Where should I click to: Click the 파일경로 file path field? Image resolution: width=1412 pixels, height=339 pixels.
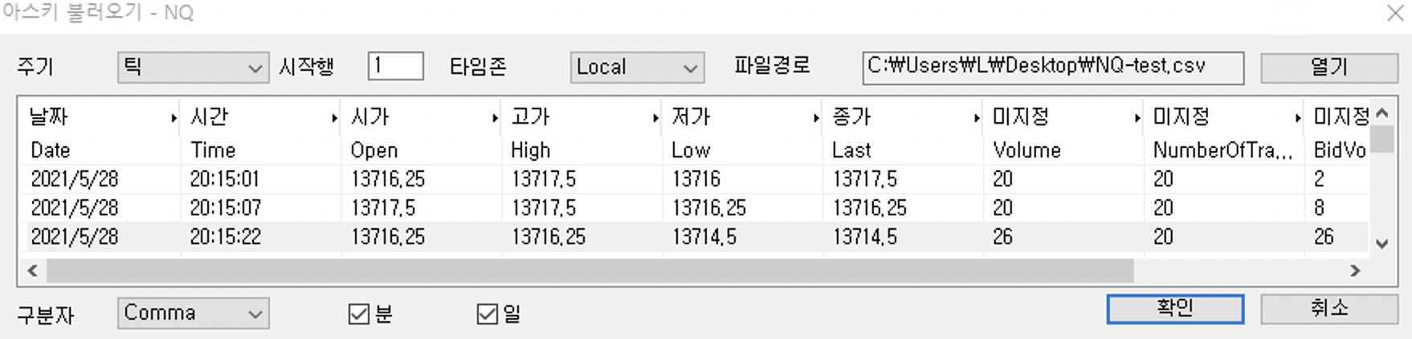tap(1052, 67)
